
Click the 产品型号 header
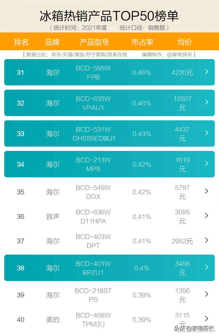click(x=94, y=42)
